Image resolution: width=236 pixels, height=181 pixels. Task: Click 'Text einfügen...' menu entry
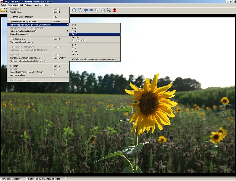(x=18, y=39)
